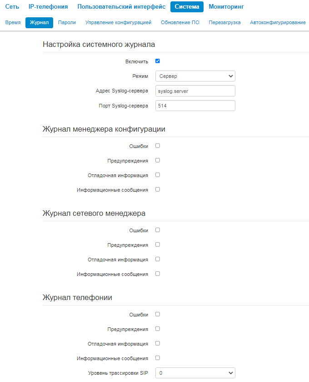Enable Ошибки in configuration manager journal
Viewport: 309px width, 382px height.
158,146
